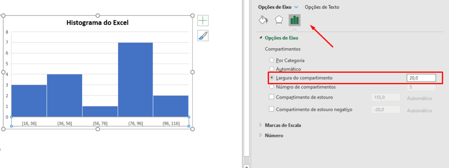Click the underflow bin field showing -20,0
Screen dimensions: 449x168
tap(386, 110)
